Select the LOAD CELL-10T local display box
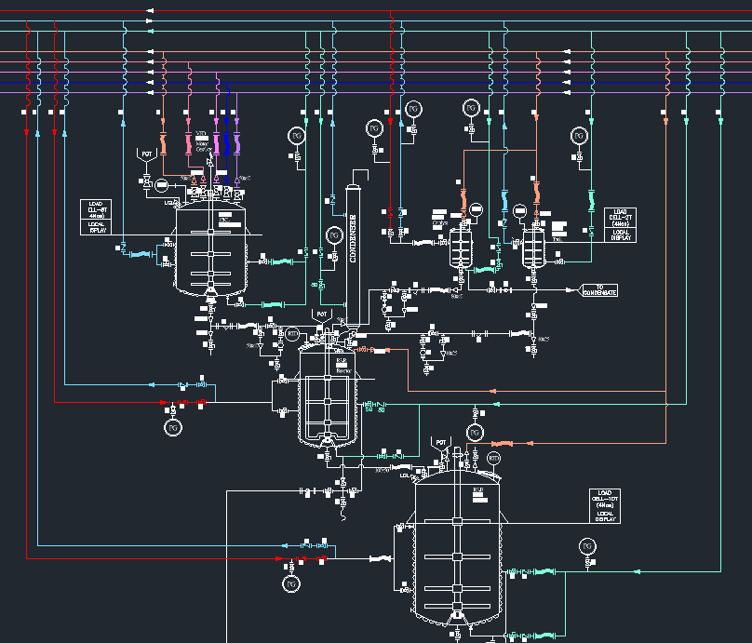 [606, 503]
